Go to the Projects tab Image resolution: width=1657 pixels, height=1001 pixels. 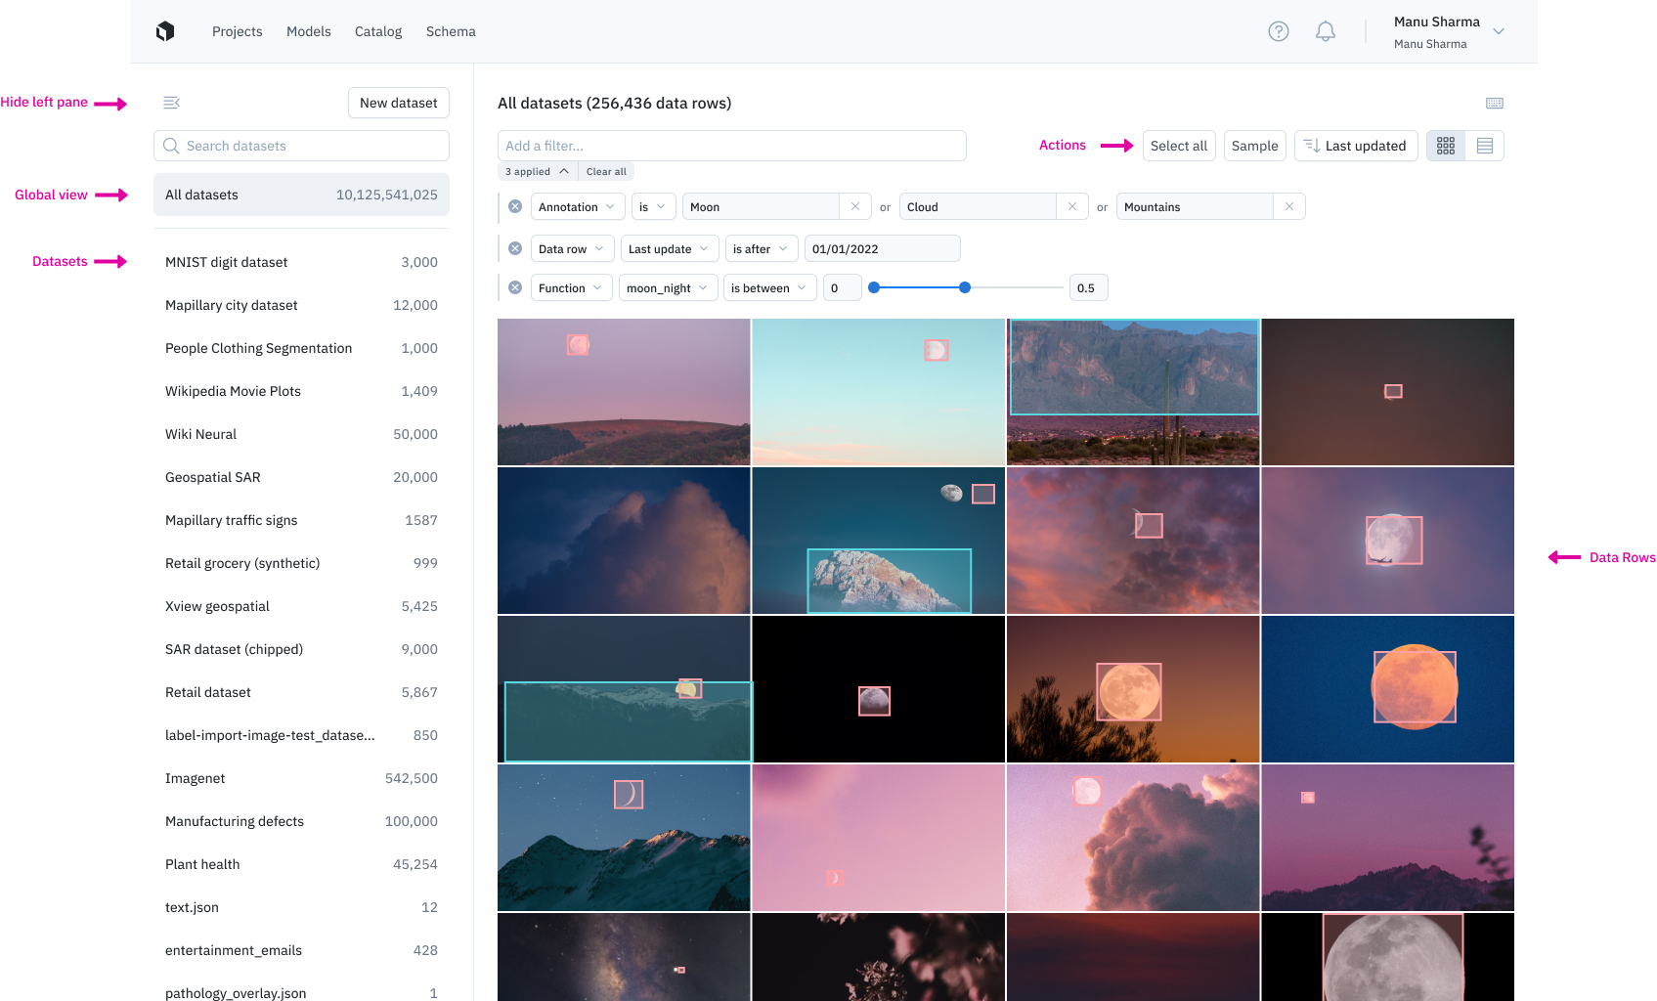[x=238, y=31]
